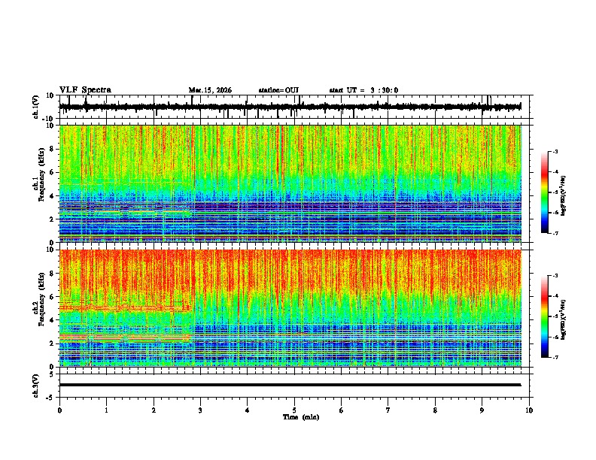Click the ch.1 color scale bar
Viewport: 596px width, 460px height.
pos(544,192)
